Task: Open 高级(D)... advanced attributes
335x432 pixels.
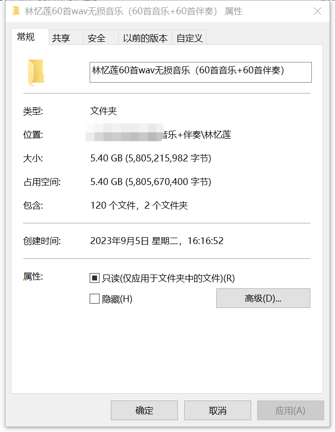Action: 263,298
